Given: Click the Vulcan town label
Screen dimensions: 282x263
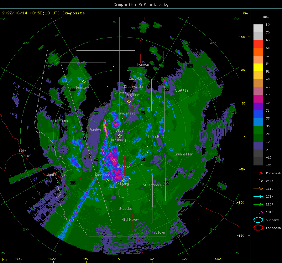Looking at the screenshot, I should [x=159, y=232].
